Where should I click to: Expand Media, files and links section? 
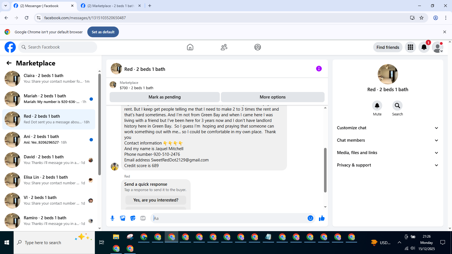[388, 153]
